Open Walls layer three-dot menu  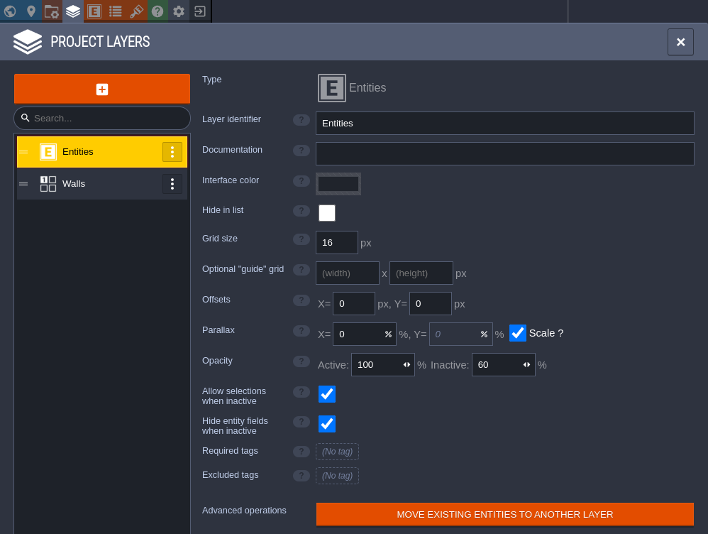click(x=172, y=184)
